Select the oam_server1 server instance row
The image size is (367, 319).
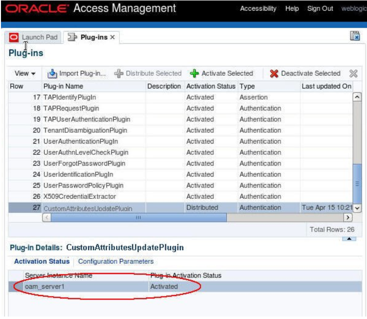coord(185,286)
